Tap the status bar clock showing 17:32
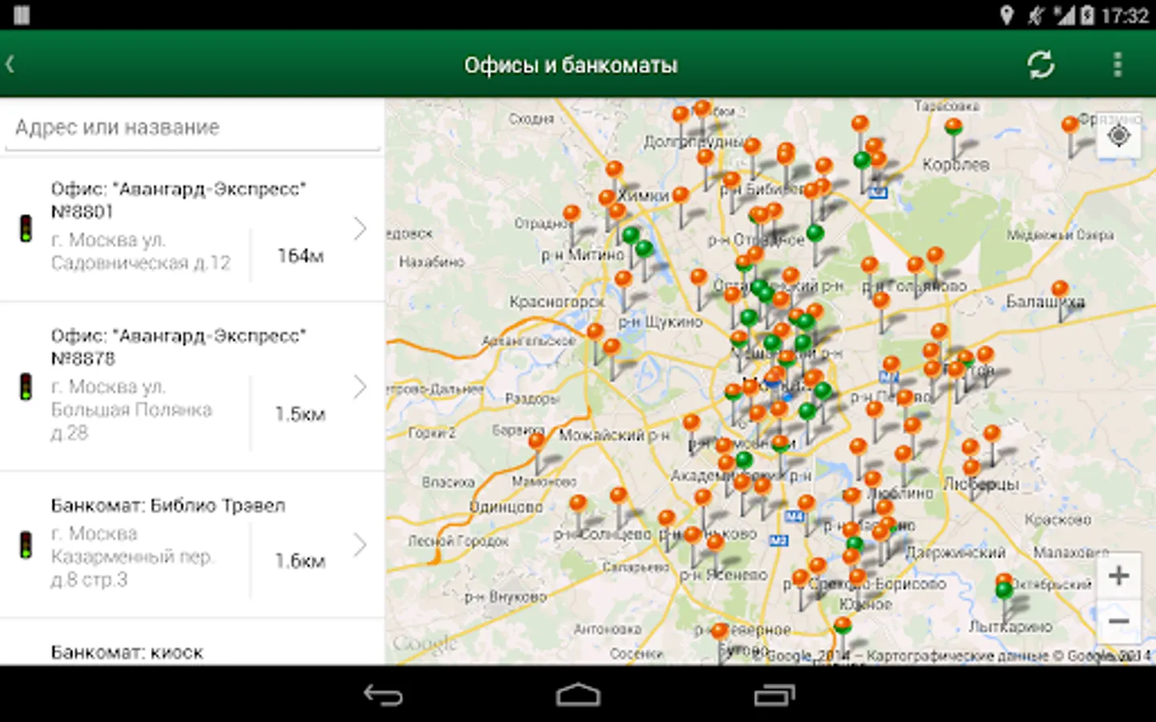 pos(1125,15)
